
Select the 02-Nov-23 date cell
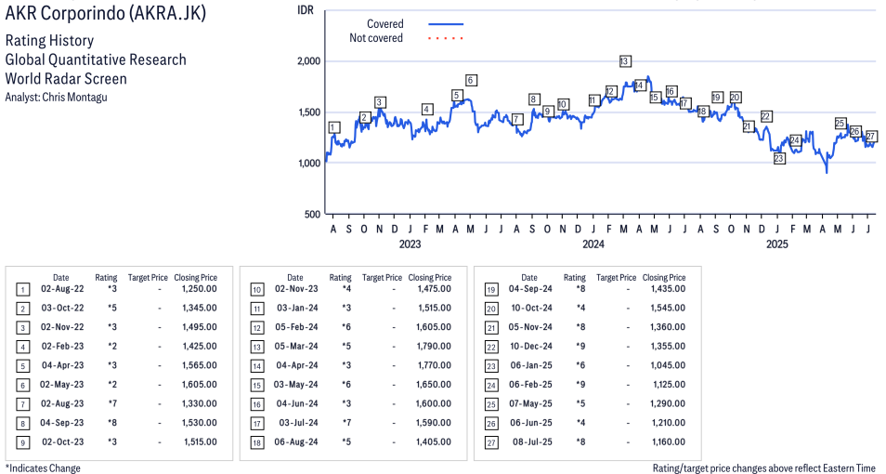[296, 289]
